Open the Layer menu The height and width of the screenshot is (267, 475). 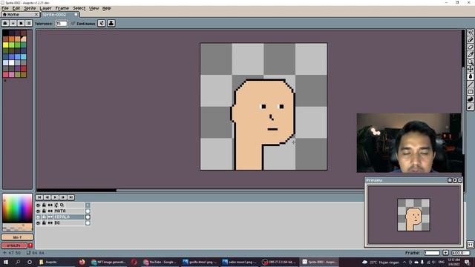pyautogui.click(x=45, y=8)
